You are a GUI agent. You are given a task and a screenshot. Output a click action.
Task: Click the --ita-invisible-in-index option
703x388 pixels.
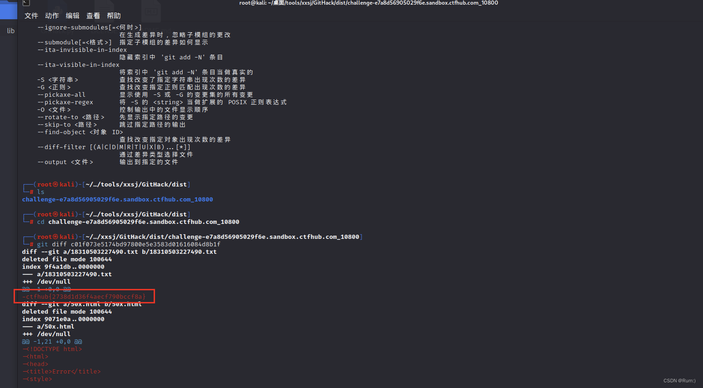82,50
